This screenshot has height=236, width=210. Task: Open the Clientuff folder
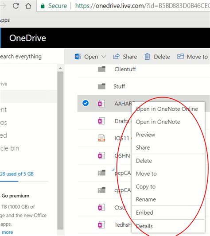point(125,69)
